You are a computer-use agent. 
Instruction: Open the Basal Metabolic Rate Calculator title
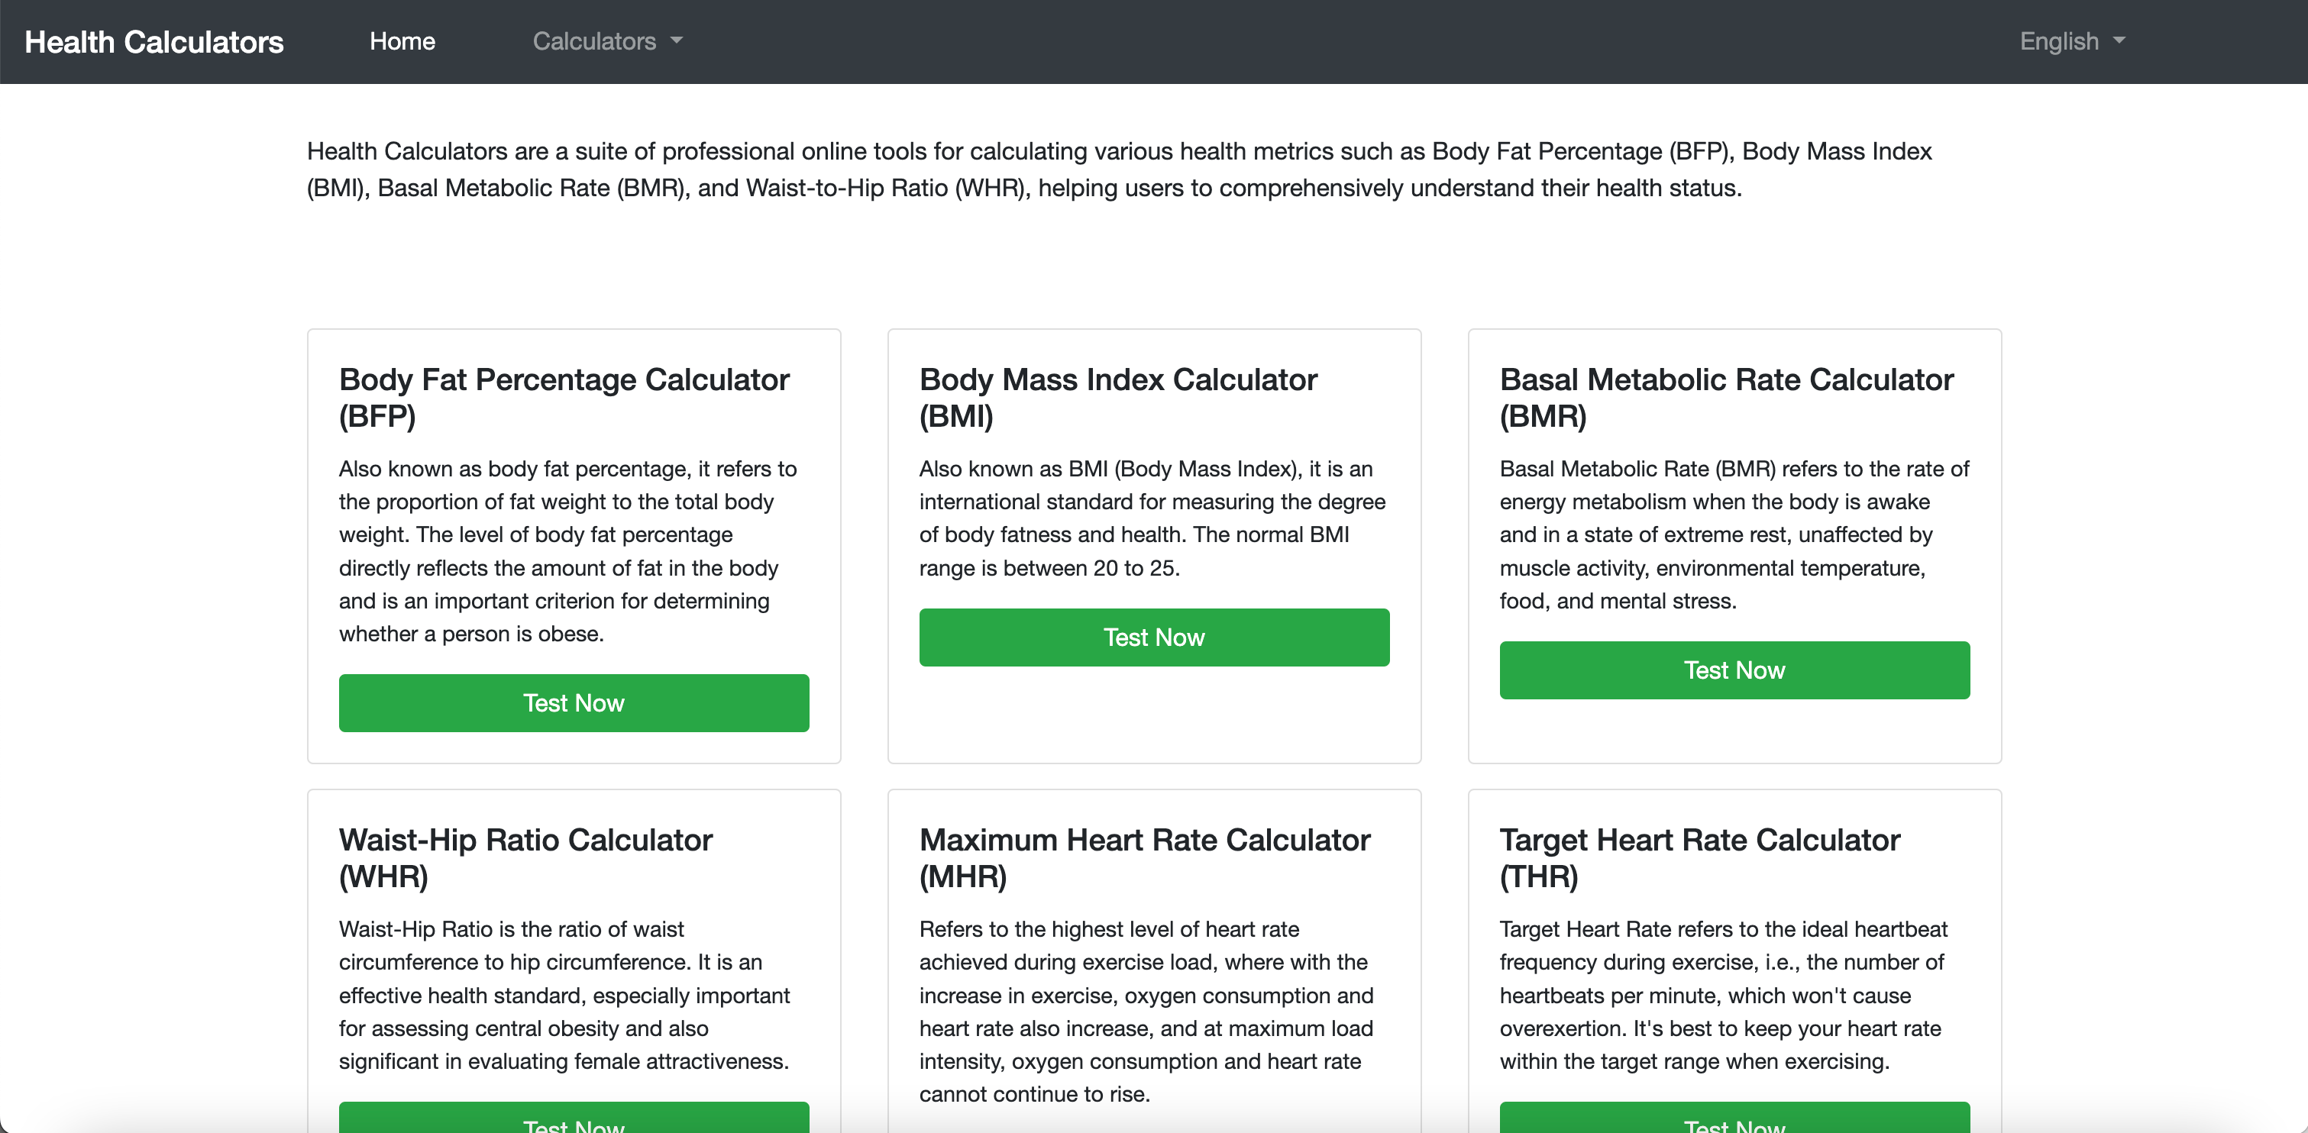[x=1725, y=397]
